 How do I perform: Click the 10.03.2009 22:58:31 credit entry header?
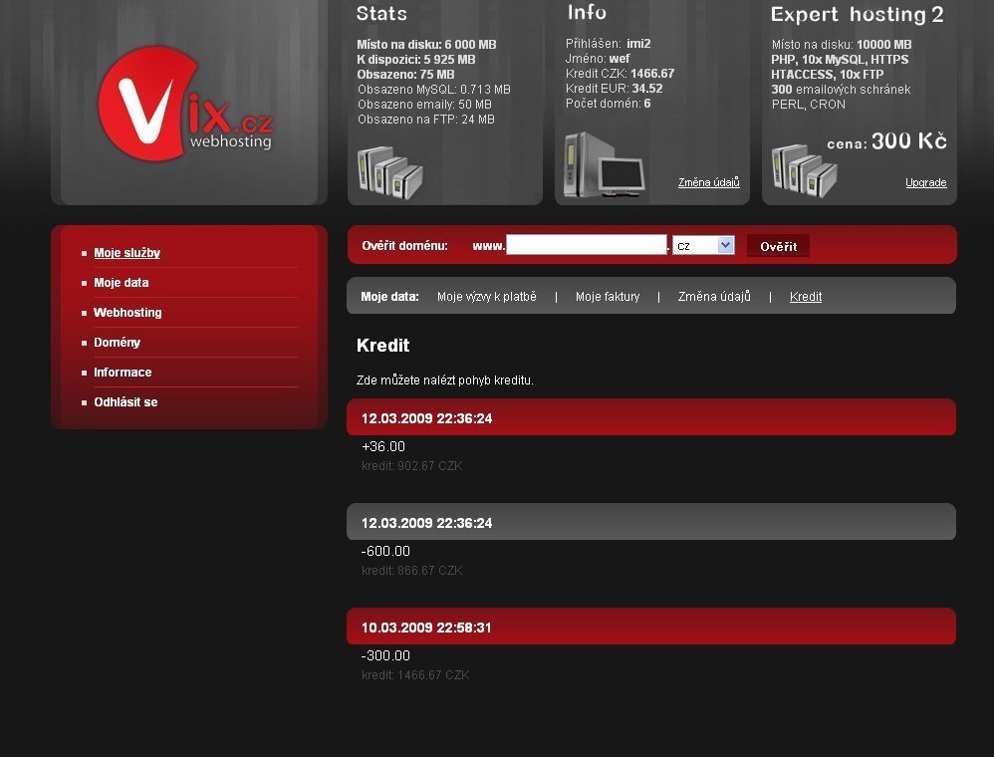pyautogui.click(x=650, y=628)
